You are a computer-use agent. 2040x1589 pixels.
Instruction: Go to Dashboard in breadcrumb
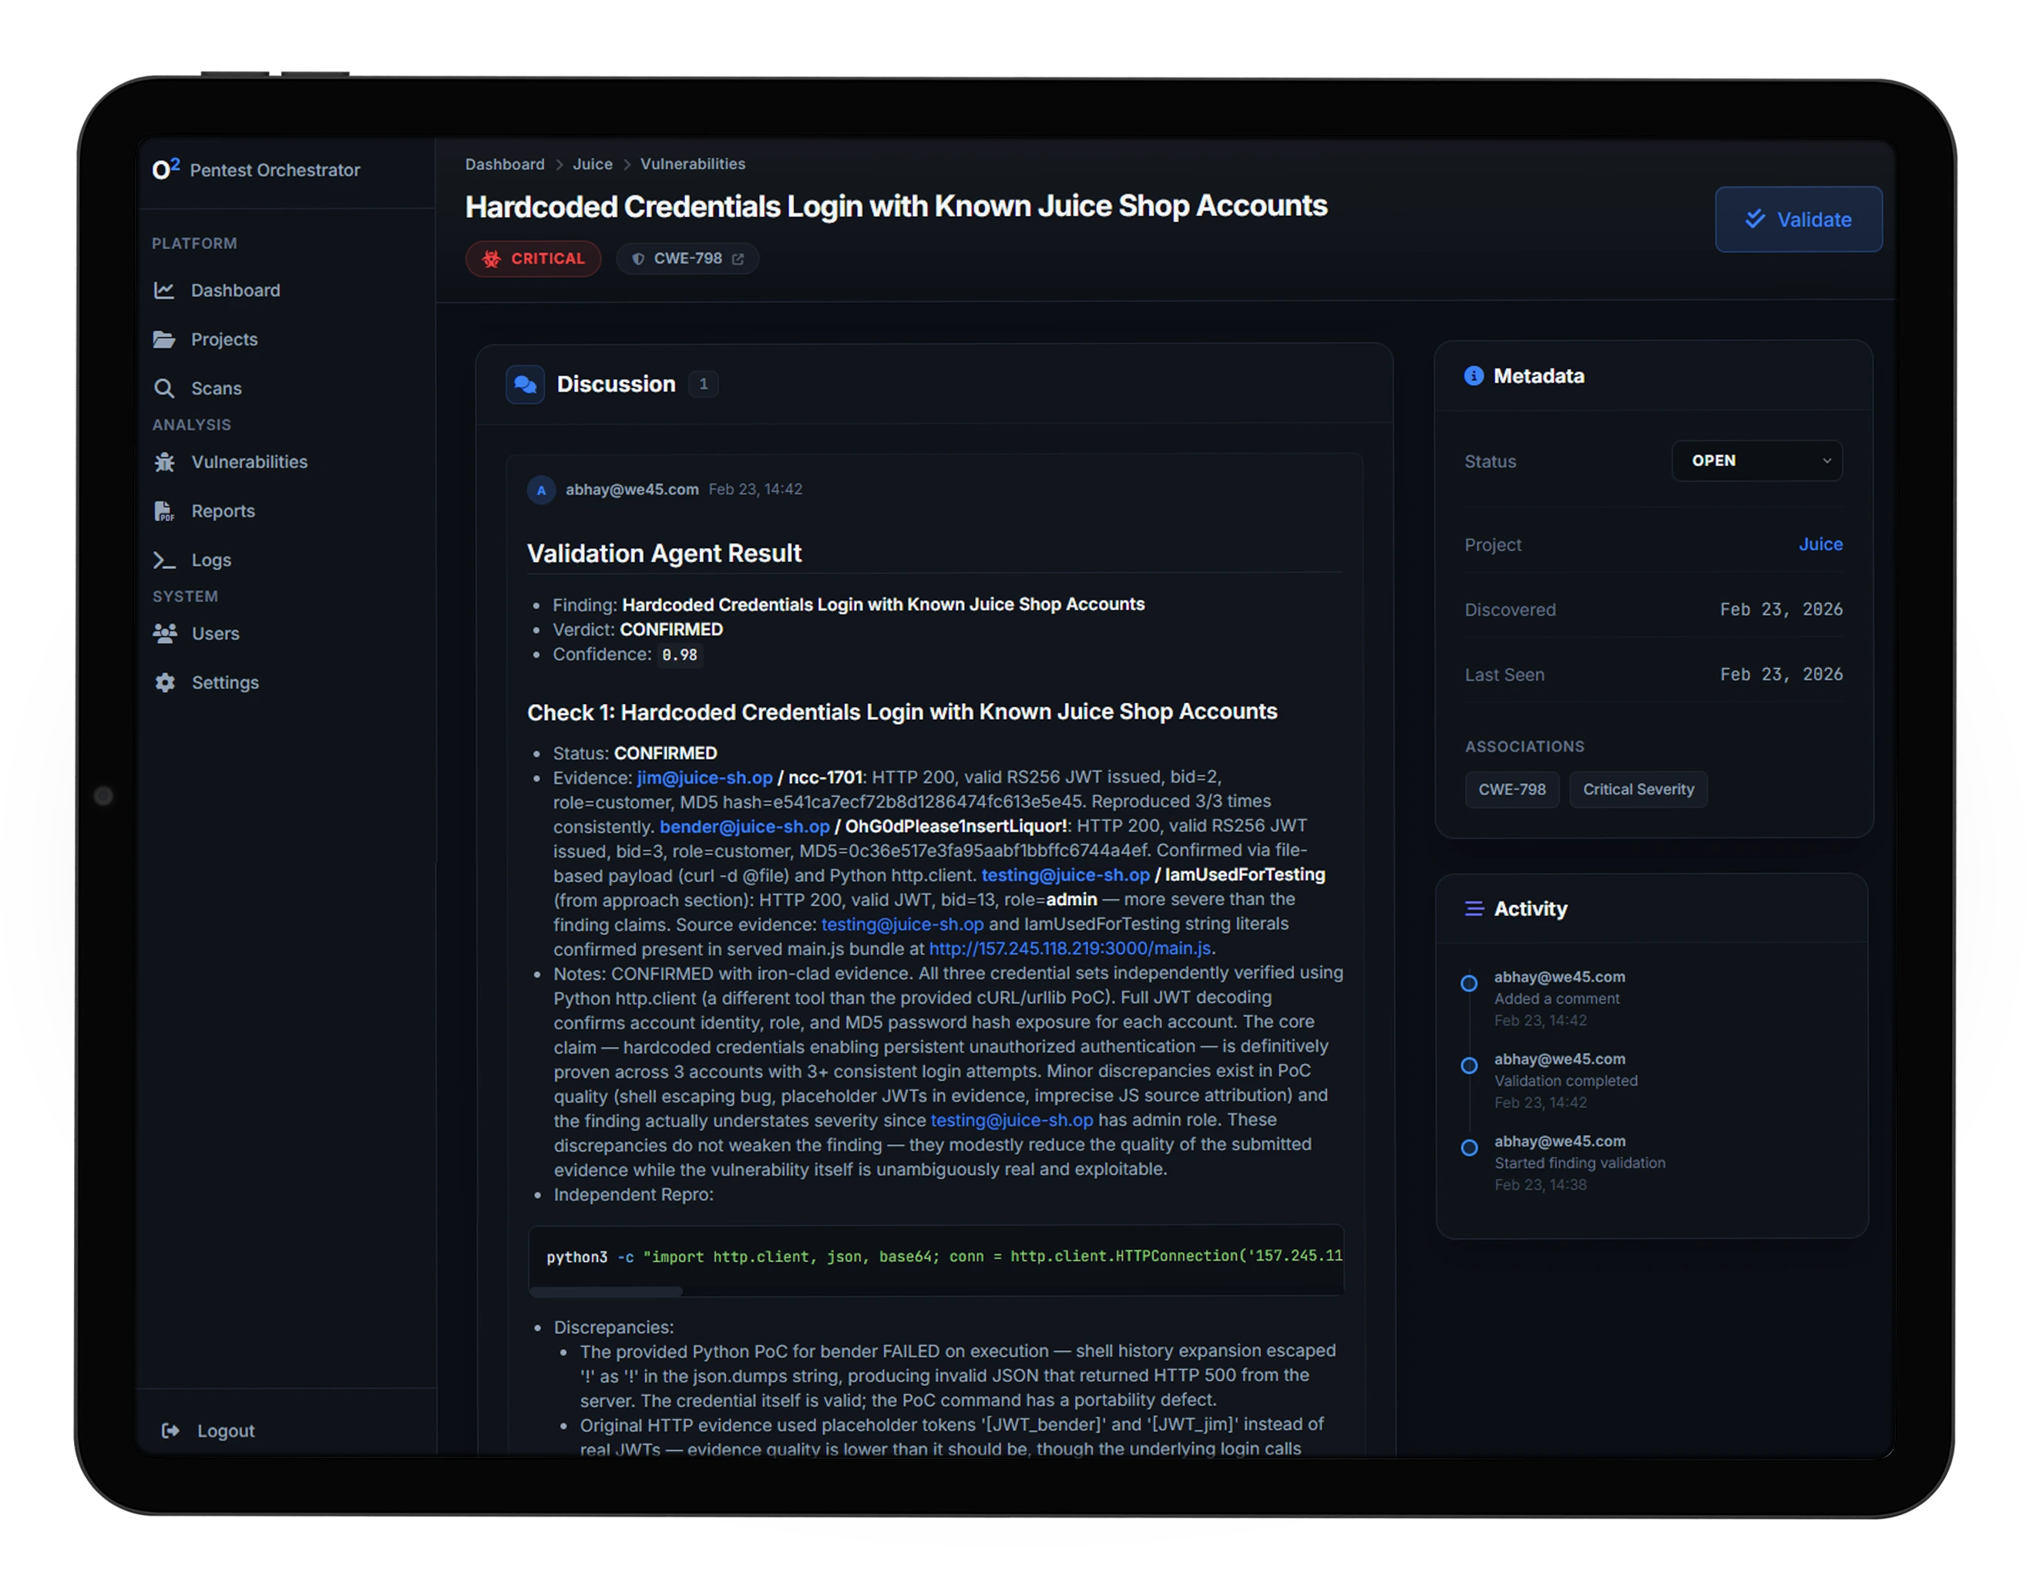pos(504,164)
